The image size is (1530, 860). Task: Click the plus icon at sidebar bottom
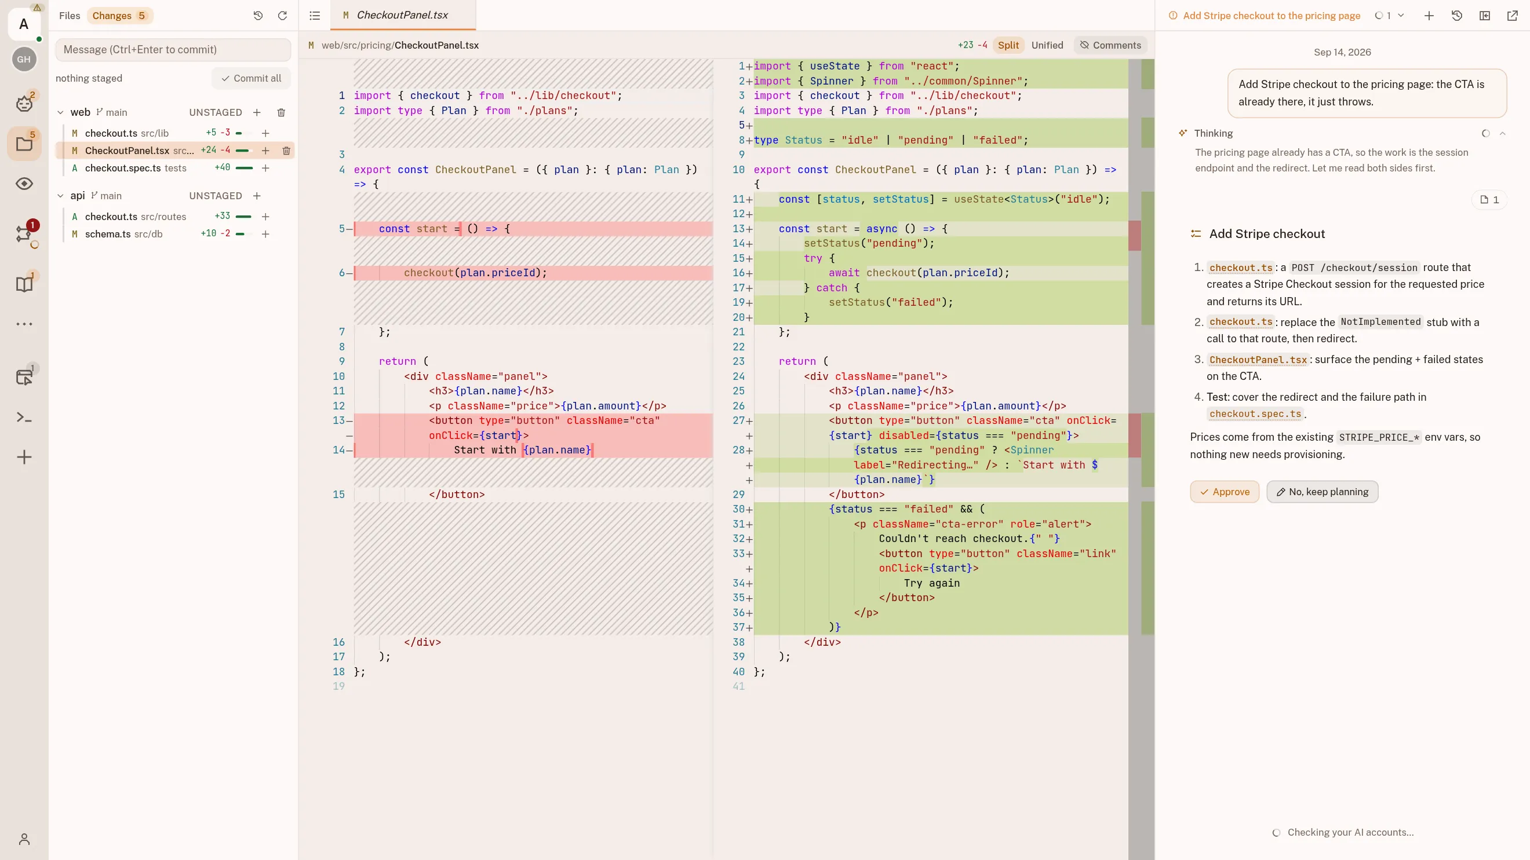tap(24, 457)
